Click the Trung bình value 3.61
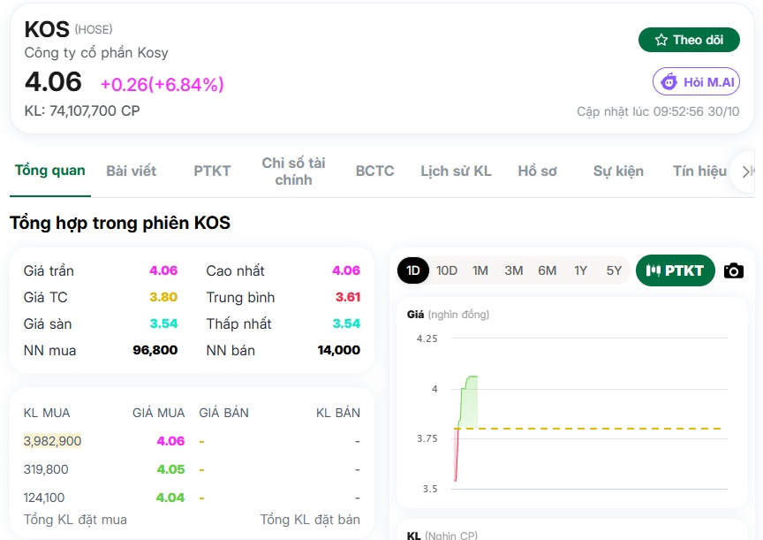763x540 pixels. 348,297
